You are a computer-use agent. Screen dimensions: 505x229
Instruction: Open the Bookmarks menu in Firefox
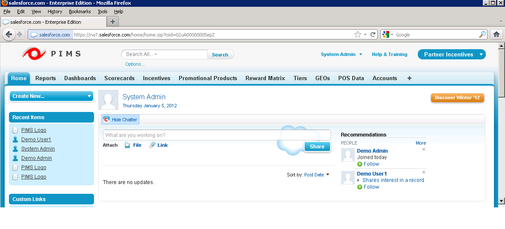pos(80,11)
